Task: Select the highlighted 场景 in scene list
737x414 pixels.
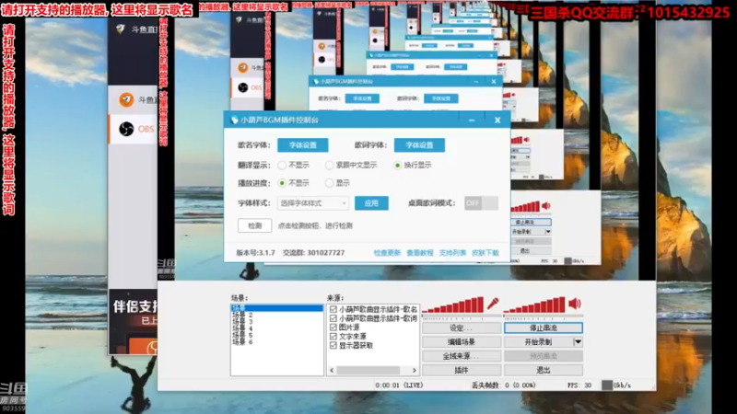Action: 277,308
